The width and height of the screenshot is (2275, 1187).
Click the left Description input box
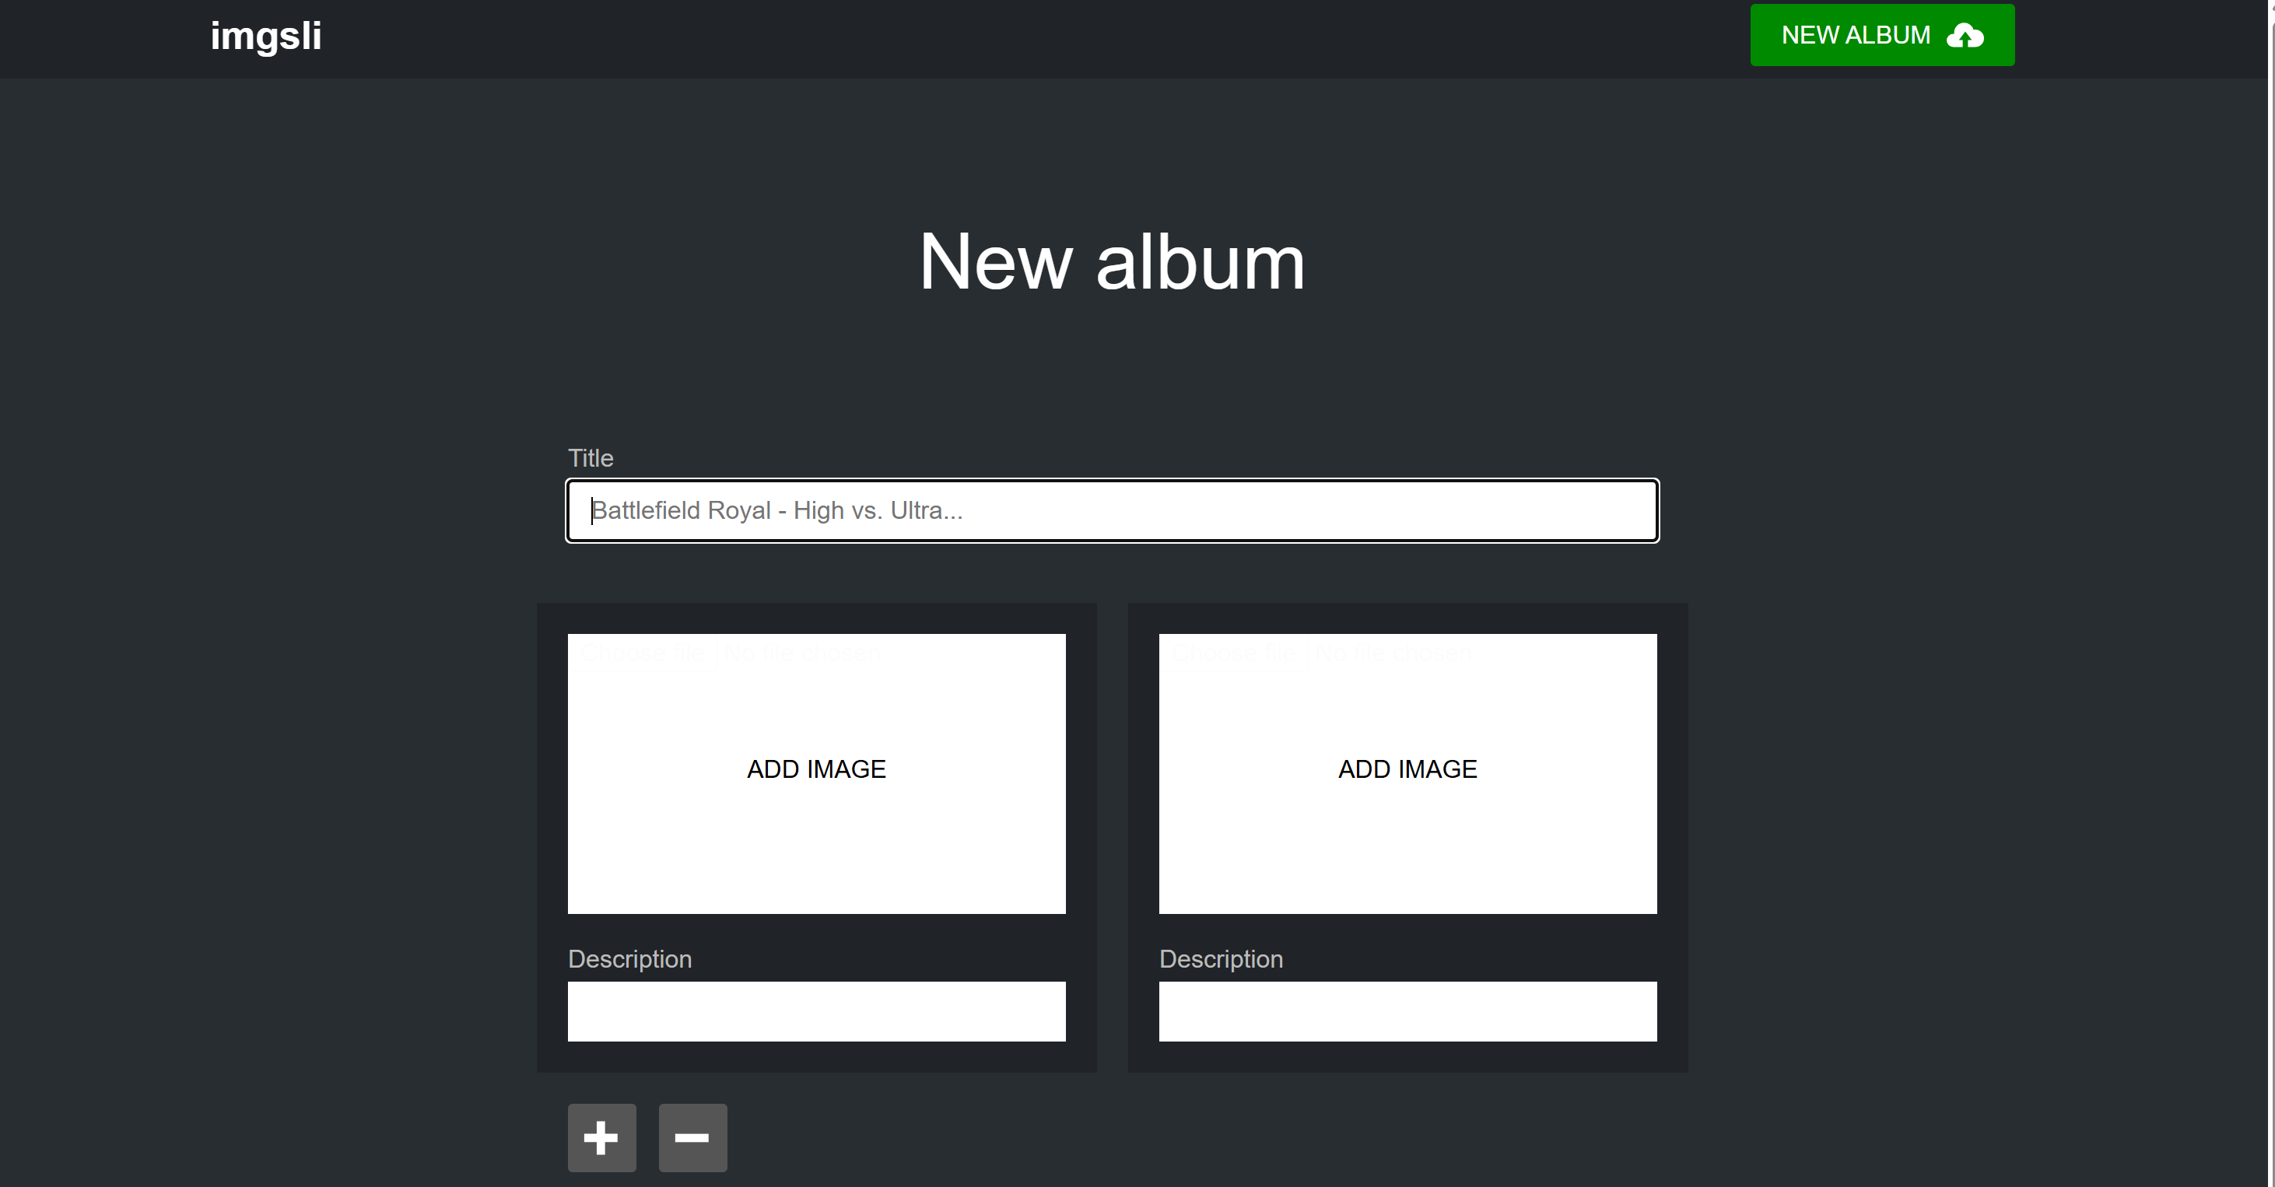[x=815, y=1010]
